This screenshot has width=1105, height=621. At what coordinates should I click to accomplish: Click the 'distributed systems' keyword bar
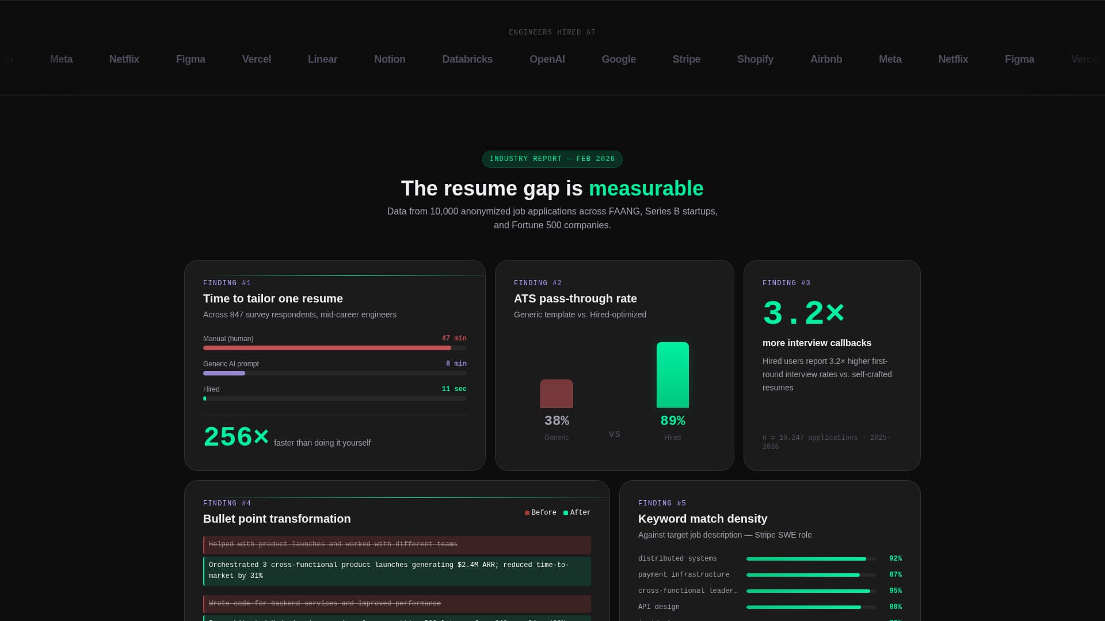(x=811, y=559)
